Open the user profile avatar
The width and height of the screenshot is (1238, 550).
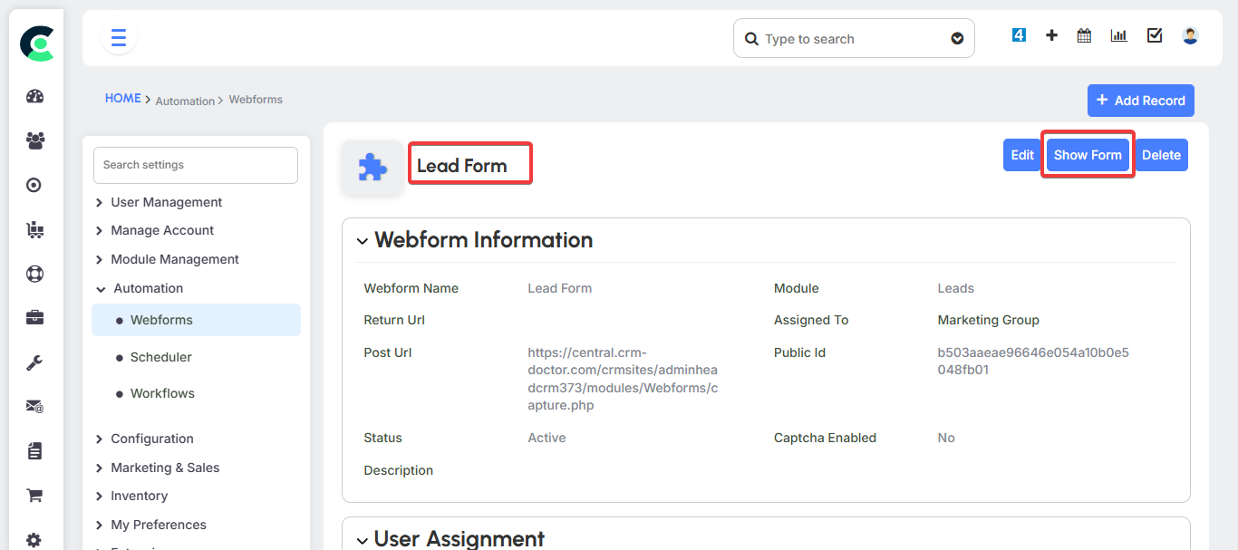click(1189, 35)
